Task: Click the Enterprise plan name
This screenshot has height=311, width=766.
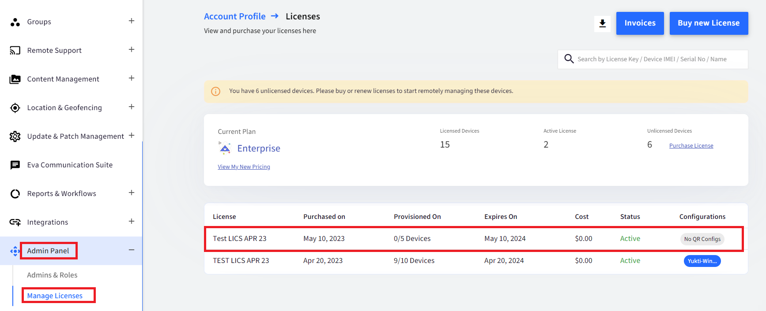Action: click(x=259, y=148)
